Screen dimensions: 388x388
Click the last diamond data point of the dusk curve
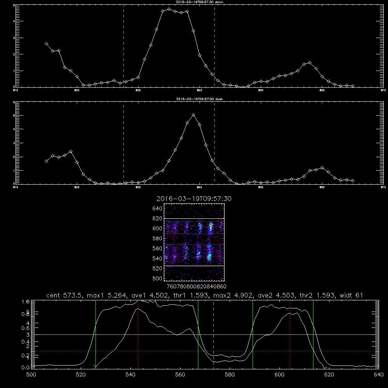pos(353,181)
